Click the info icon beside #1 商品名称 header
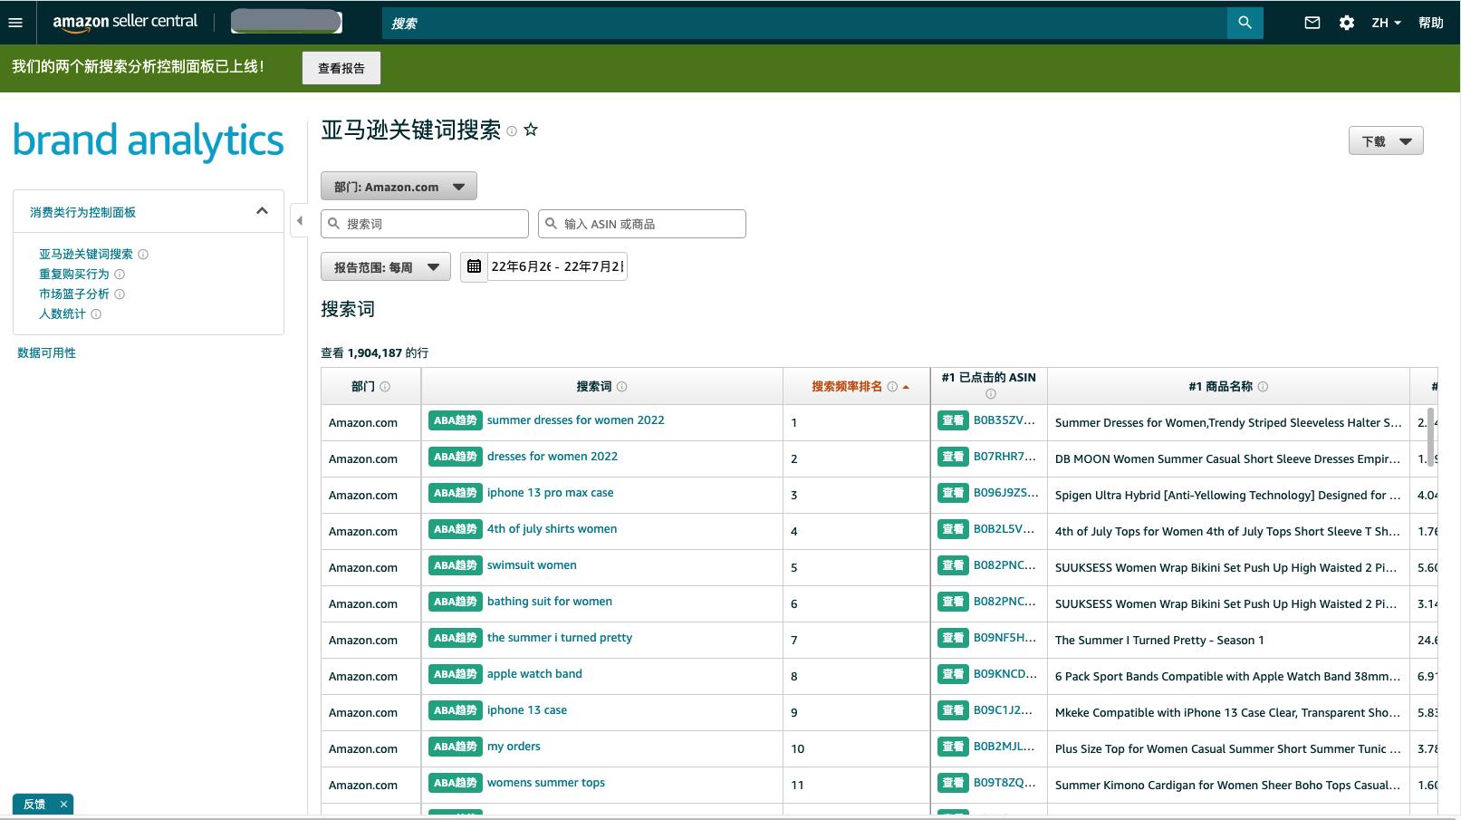Viewport: 1461px width, 820px height. coord(1263,386)
